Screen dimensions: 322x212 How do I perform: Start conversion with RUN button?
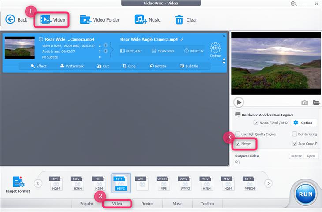[x=306, y=194]
